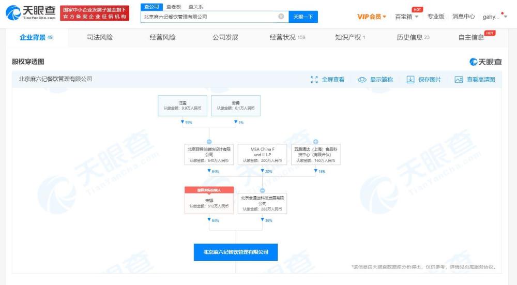Expand 五真通达(上海) node plus circle
The image size is (517, 285).
coord(315,142)
